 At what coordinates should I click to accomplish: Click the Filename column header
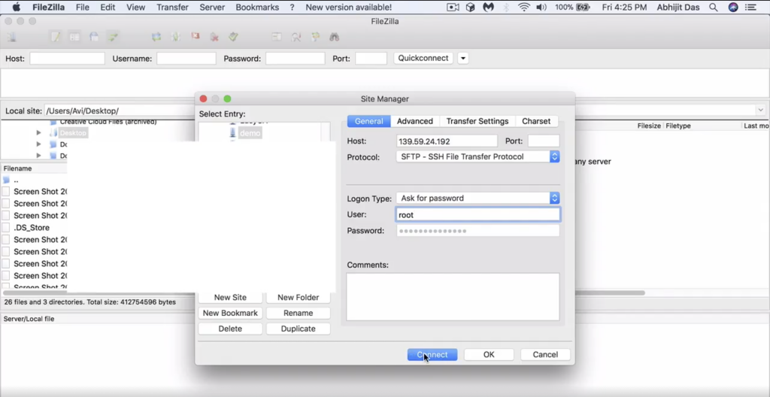18,168
